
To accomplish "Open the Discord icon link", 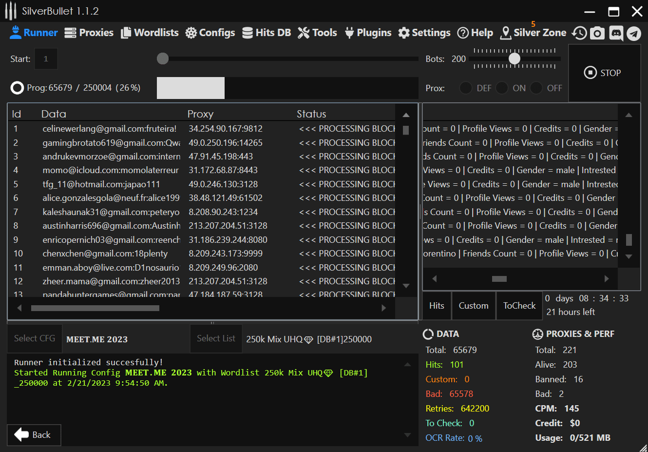I will click(x=616, y=33).
